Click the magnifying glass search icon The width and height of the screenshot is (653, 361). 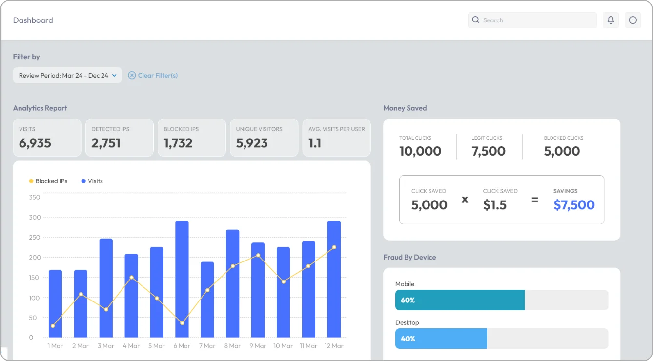tap(475, 20)
